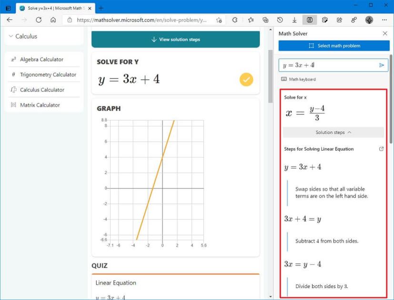Open the Favorites list icon

point(251,20)
